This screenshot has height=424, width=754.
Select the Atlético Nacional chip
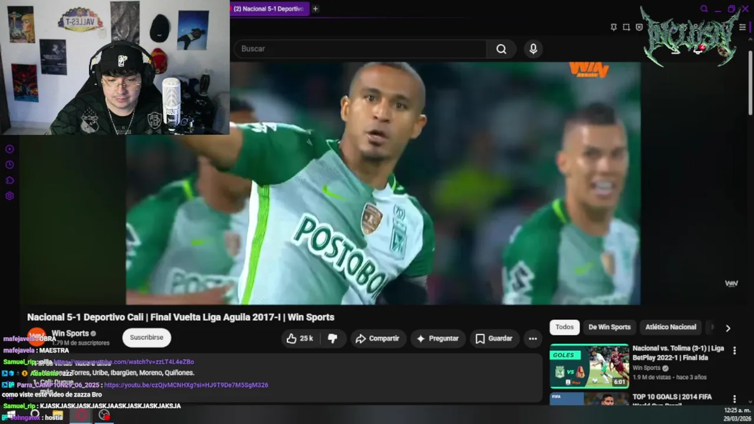tap(670, 327)
